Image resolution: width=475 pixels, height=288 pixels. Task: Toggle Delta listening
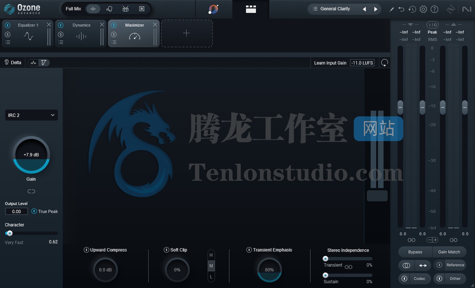pyautogui.click(x=13, y=62)
